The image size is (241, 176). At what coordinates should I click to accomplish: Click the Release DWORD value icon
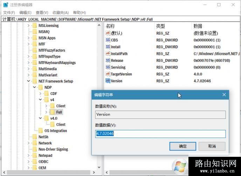pyautogui.click(x=108, y=60)
